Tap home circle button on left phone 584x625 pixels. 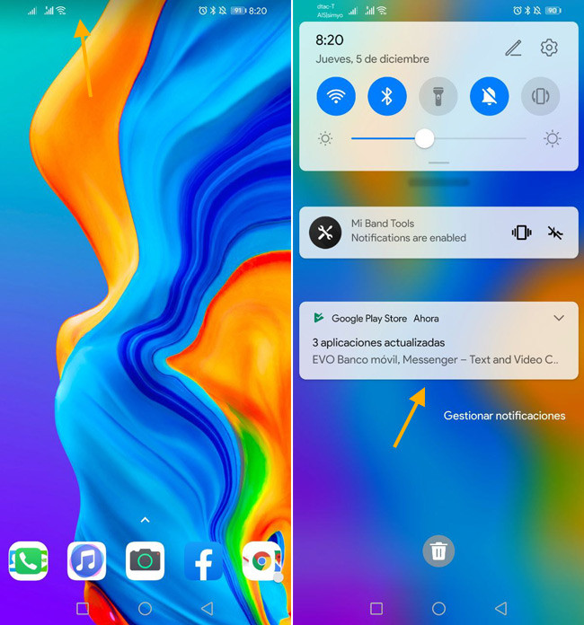(145, 609)
